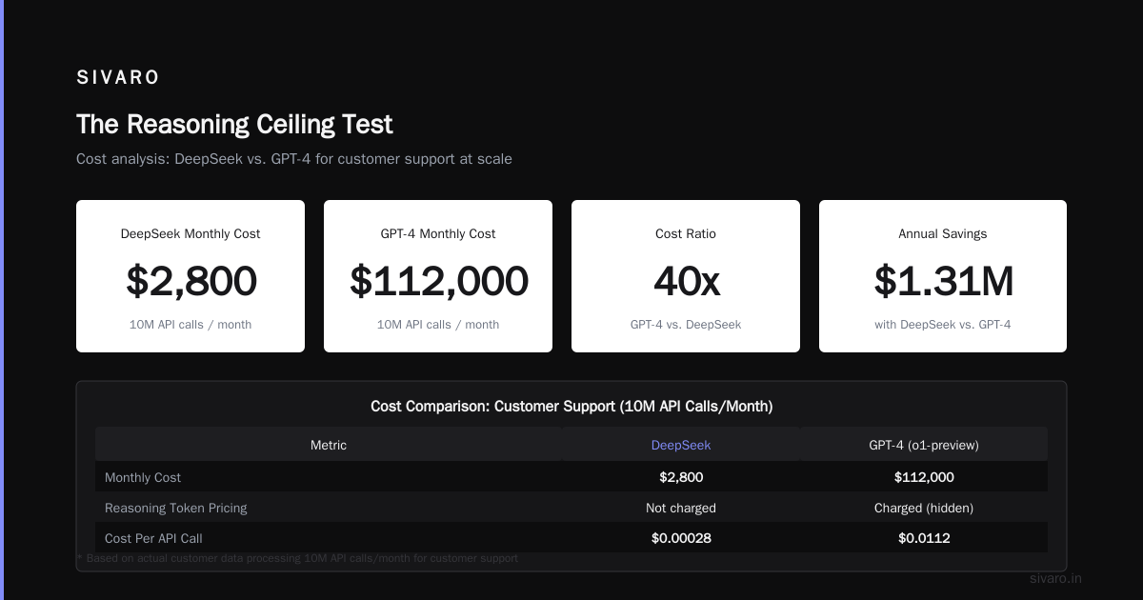Click the Cost Comparison table title

[x=571, y=407]
